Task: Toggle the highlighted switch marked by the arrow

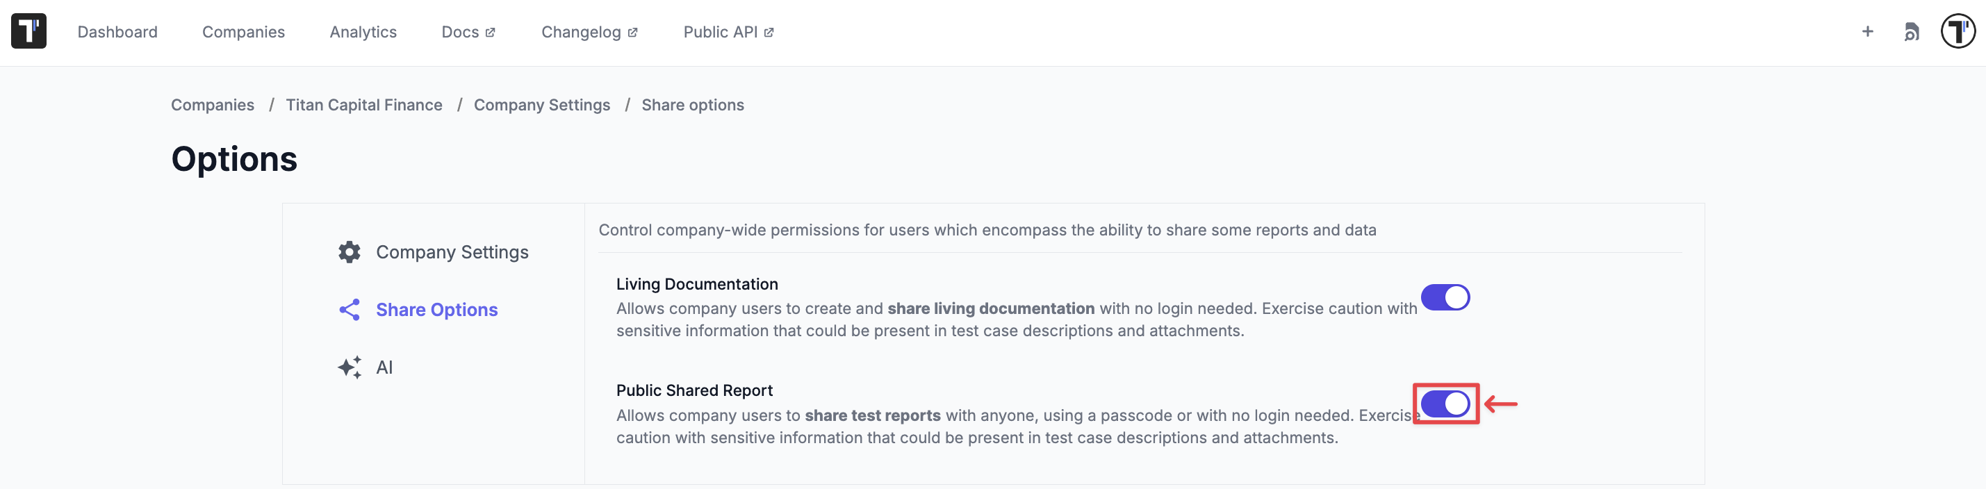Action: [1445, 402]
